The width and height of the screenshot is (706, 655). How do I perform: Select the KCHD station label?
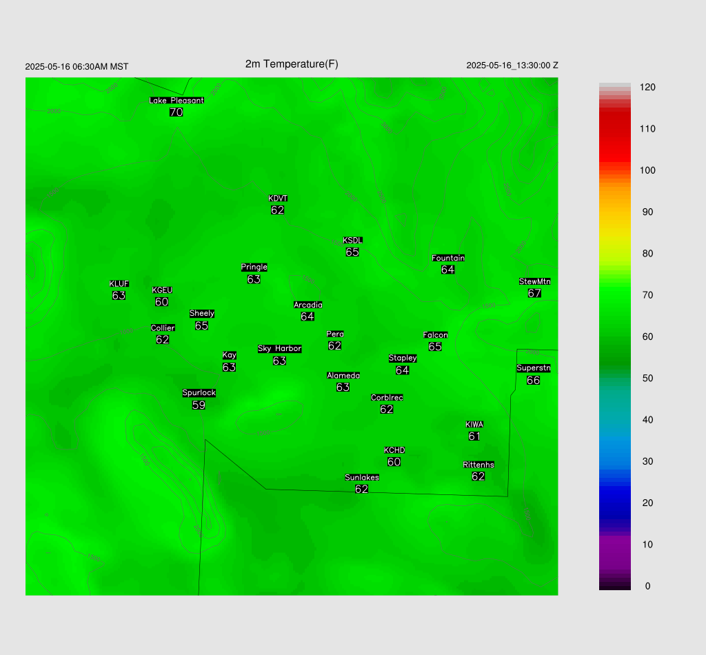click(394, 450)
